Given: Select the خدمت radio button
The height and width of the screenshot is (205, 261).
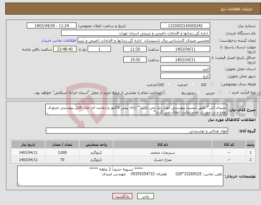Looking at the screenshot, I should point(193,84).
